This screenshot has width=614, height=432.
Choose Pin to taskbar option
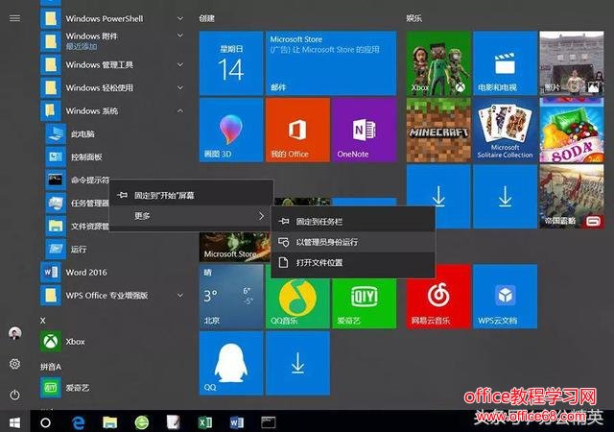click(353, 222)
